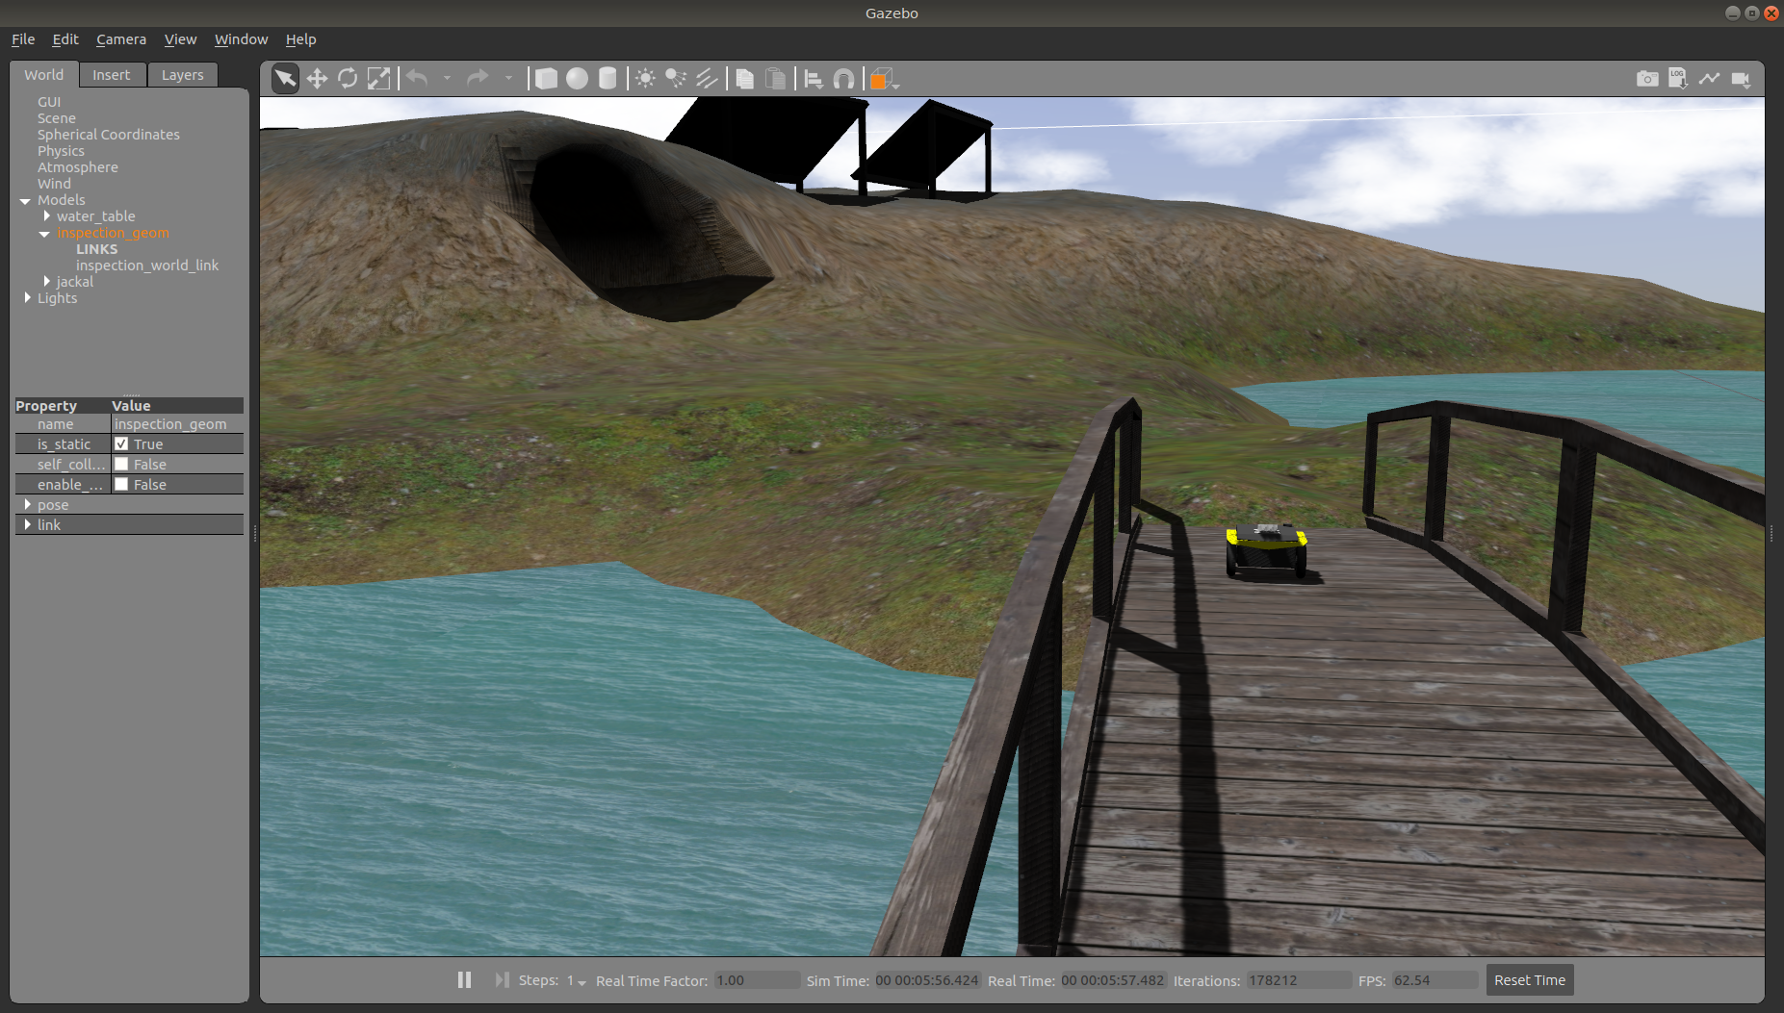Insert a cylinder shape

(608, 79)
